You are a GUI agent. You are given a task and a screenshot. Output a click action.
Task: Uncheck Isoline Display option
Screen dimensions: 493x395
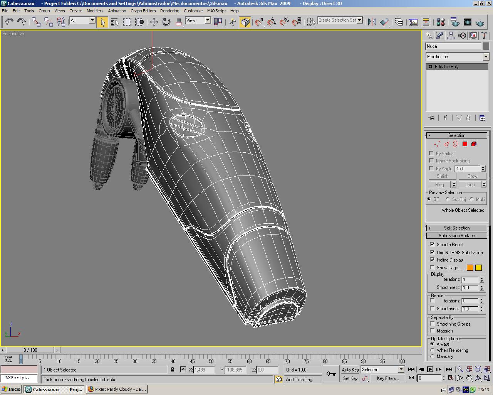(432, 260)
